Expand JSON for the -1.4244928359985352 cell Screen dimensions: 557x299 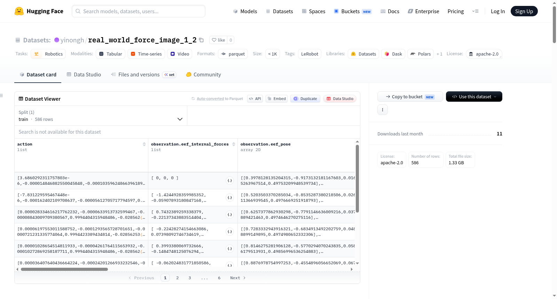tap(230, 198)
